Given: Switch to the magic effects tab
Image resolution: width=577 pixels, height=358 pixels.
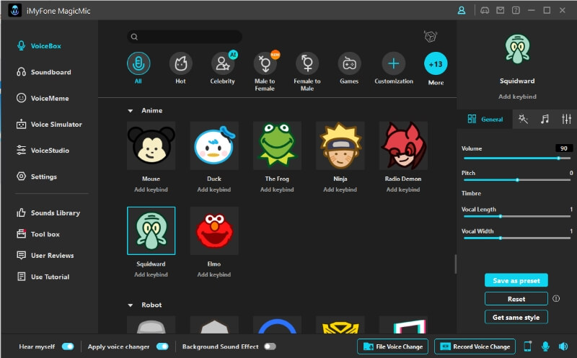Looking at the screenshot, I should click(523, 119).
